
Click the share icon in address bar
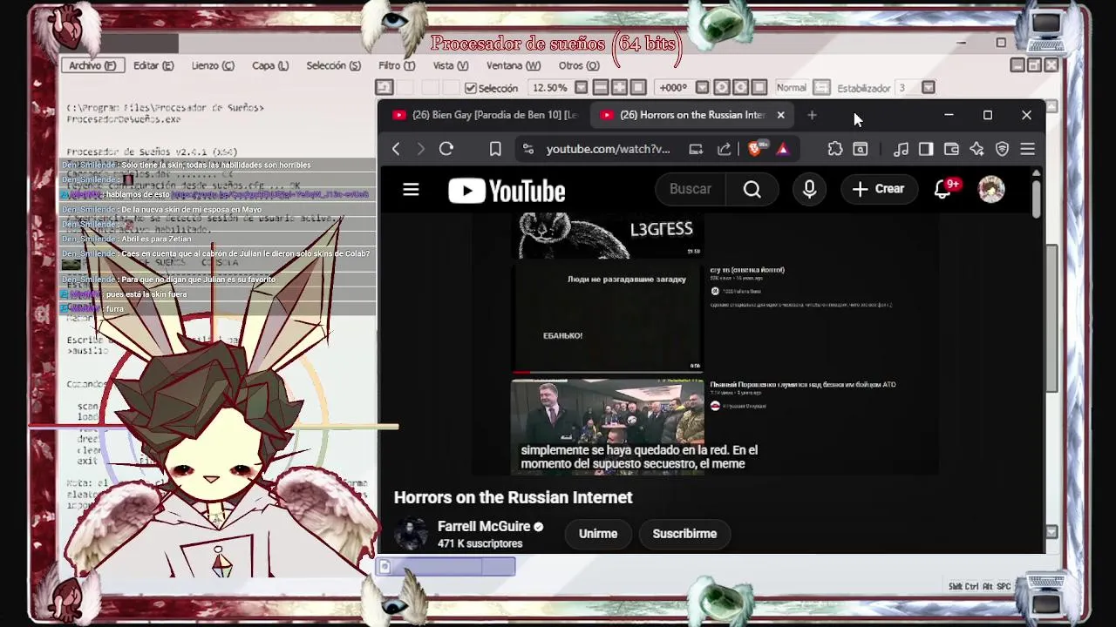pyautogui.click(x=724, y=149)
